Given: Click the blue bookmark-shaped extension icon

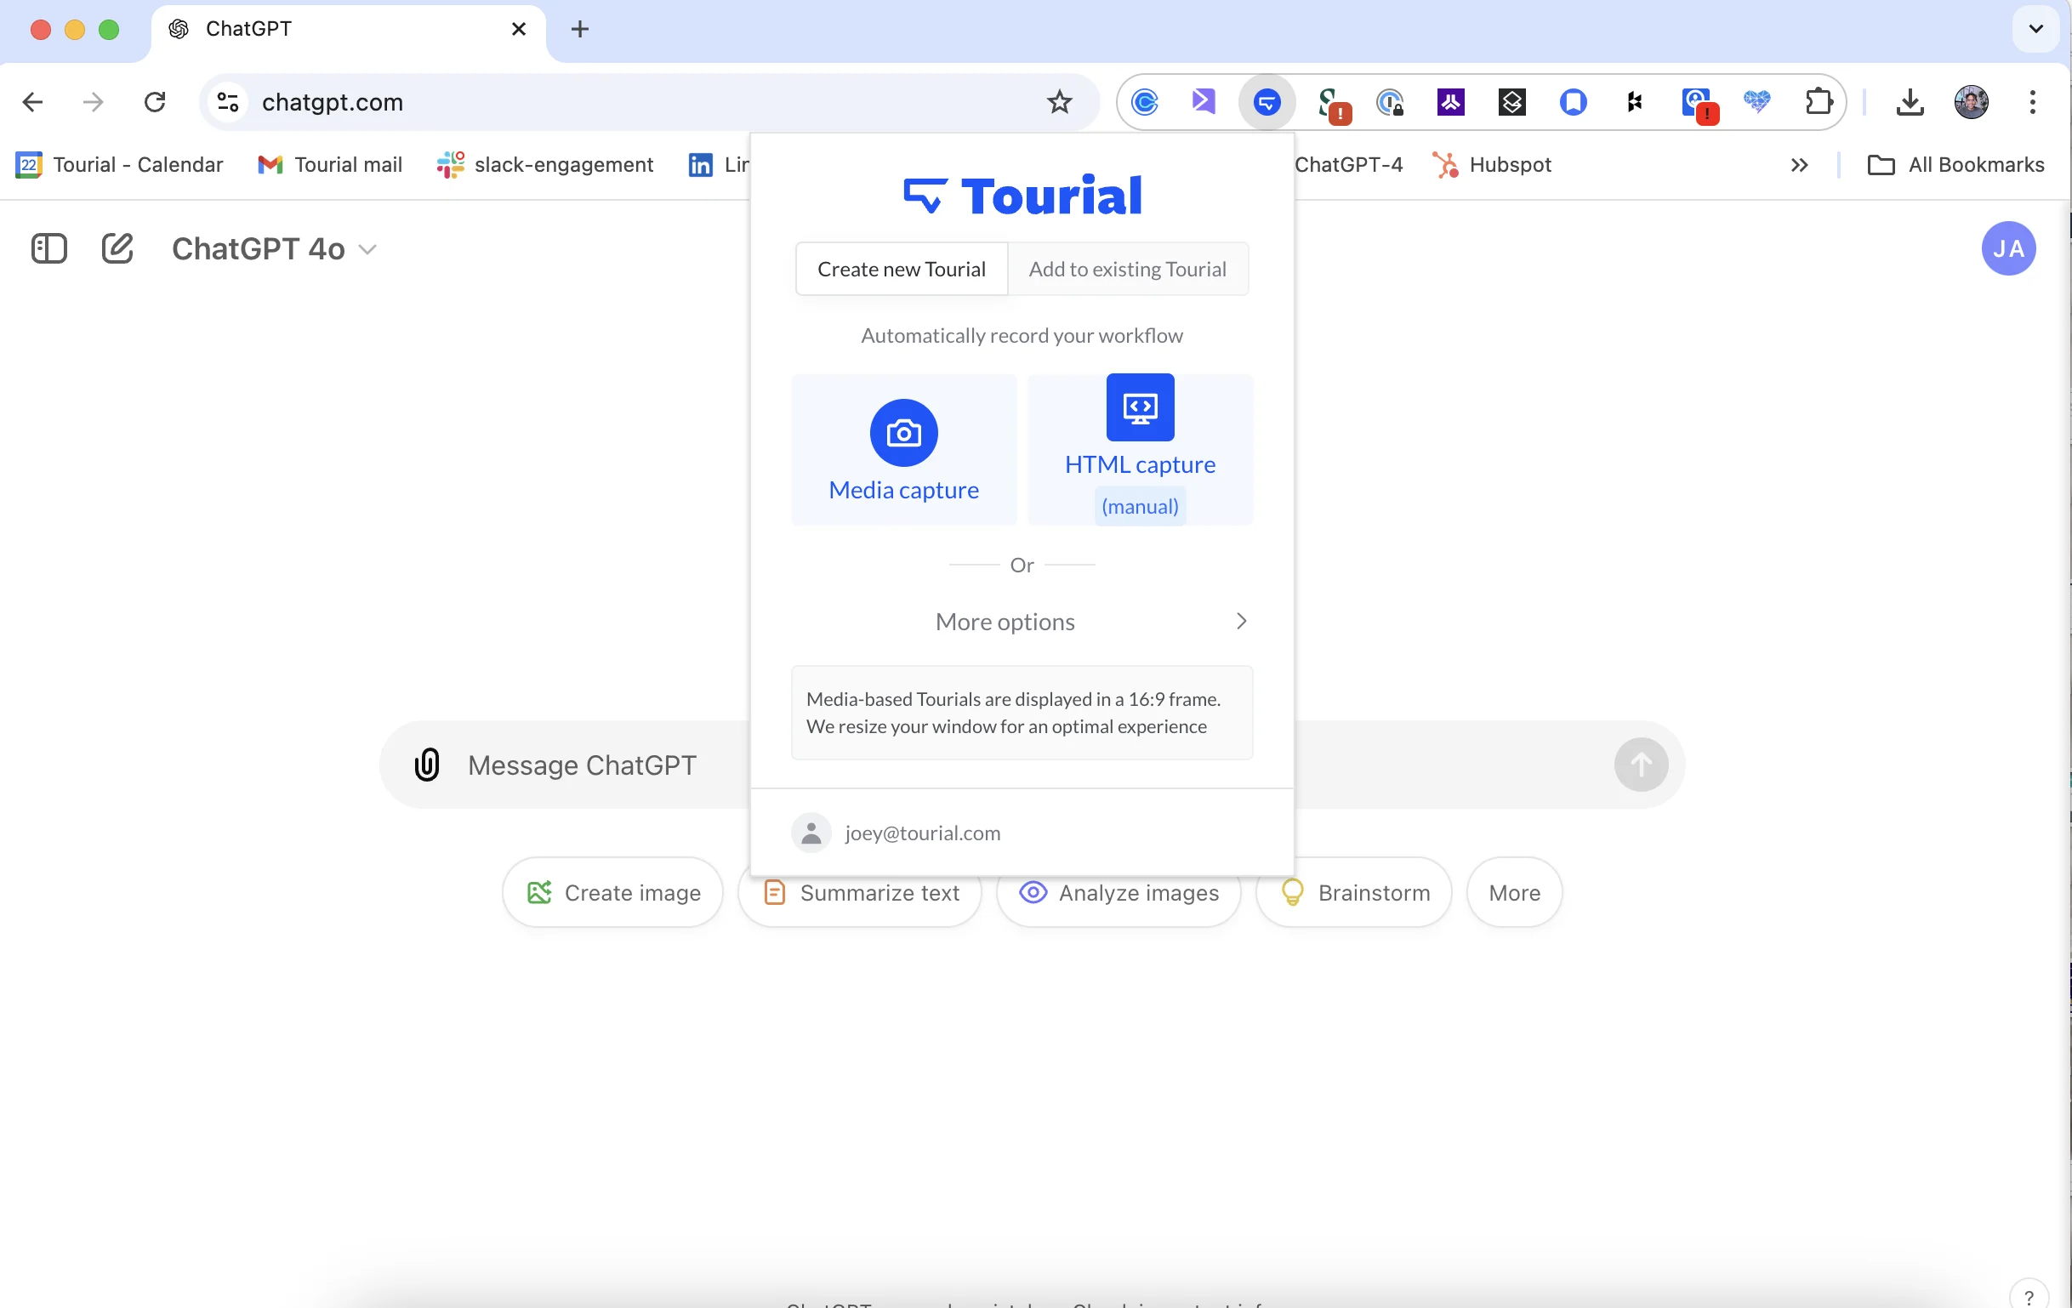Looking at the screenshot, I should pos(1573,102).
